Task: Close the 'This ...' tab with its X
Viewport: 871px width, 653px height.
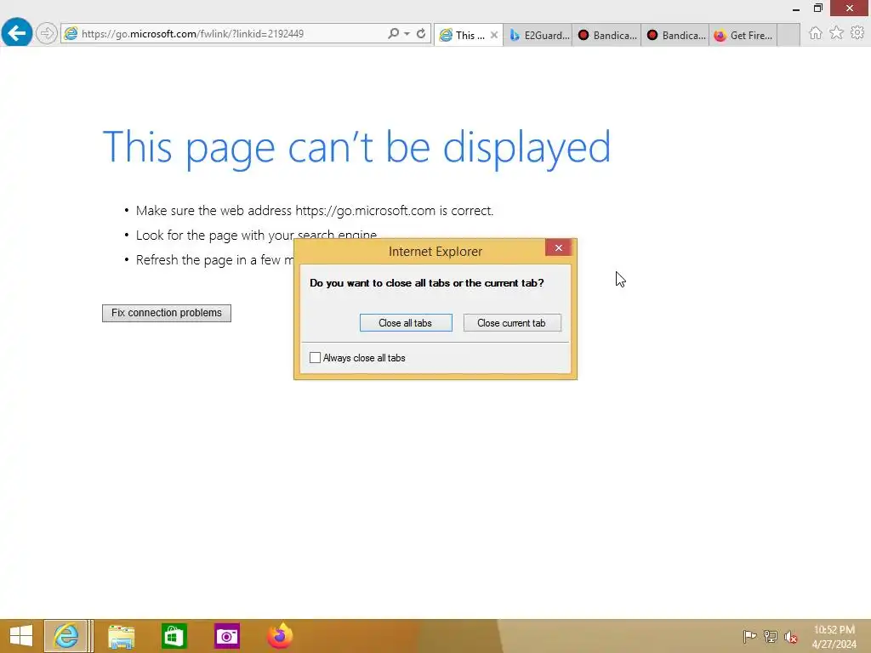Action: (494, 35)
